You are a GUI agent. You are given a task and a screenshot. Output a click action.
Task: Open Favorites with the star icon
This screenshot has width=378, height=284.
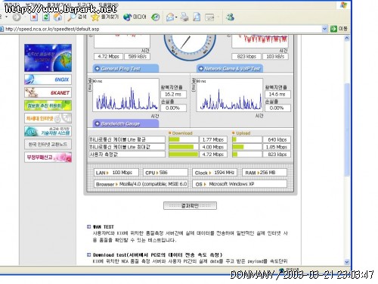coord(105,17)
